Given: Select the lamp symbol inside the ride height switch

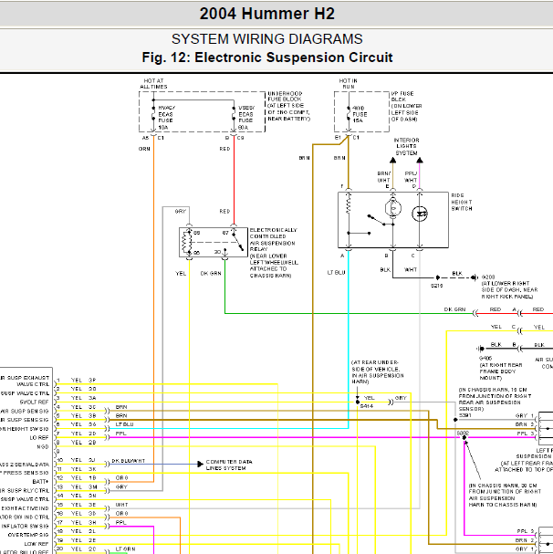Looking at the screenshot, I should [x=393, y=208].
